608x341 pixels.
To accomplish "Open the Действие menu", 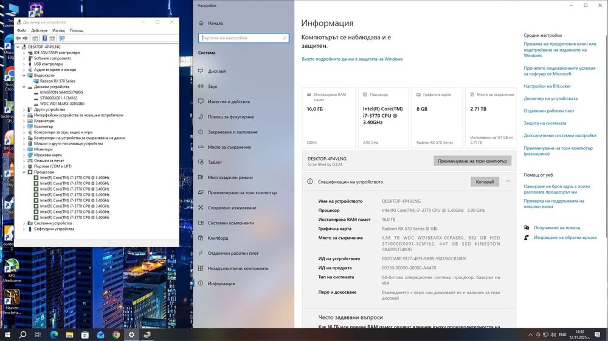I will pyautogui.click(x=39, y=30).
